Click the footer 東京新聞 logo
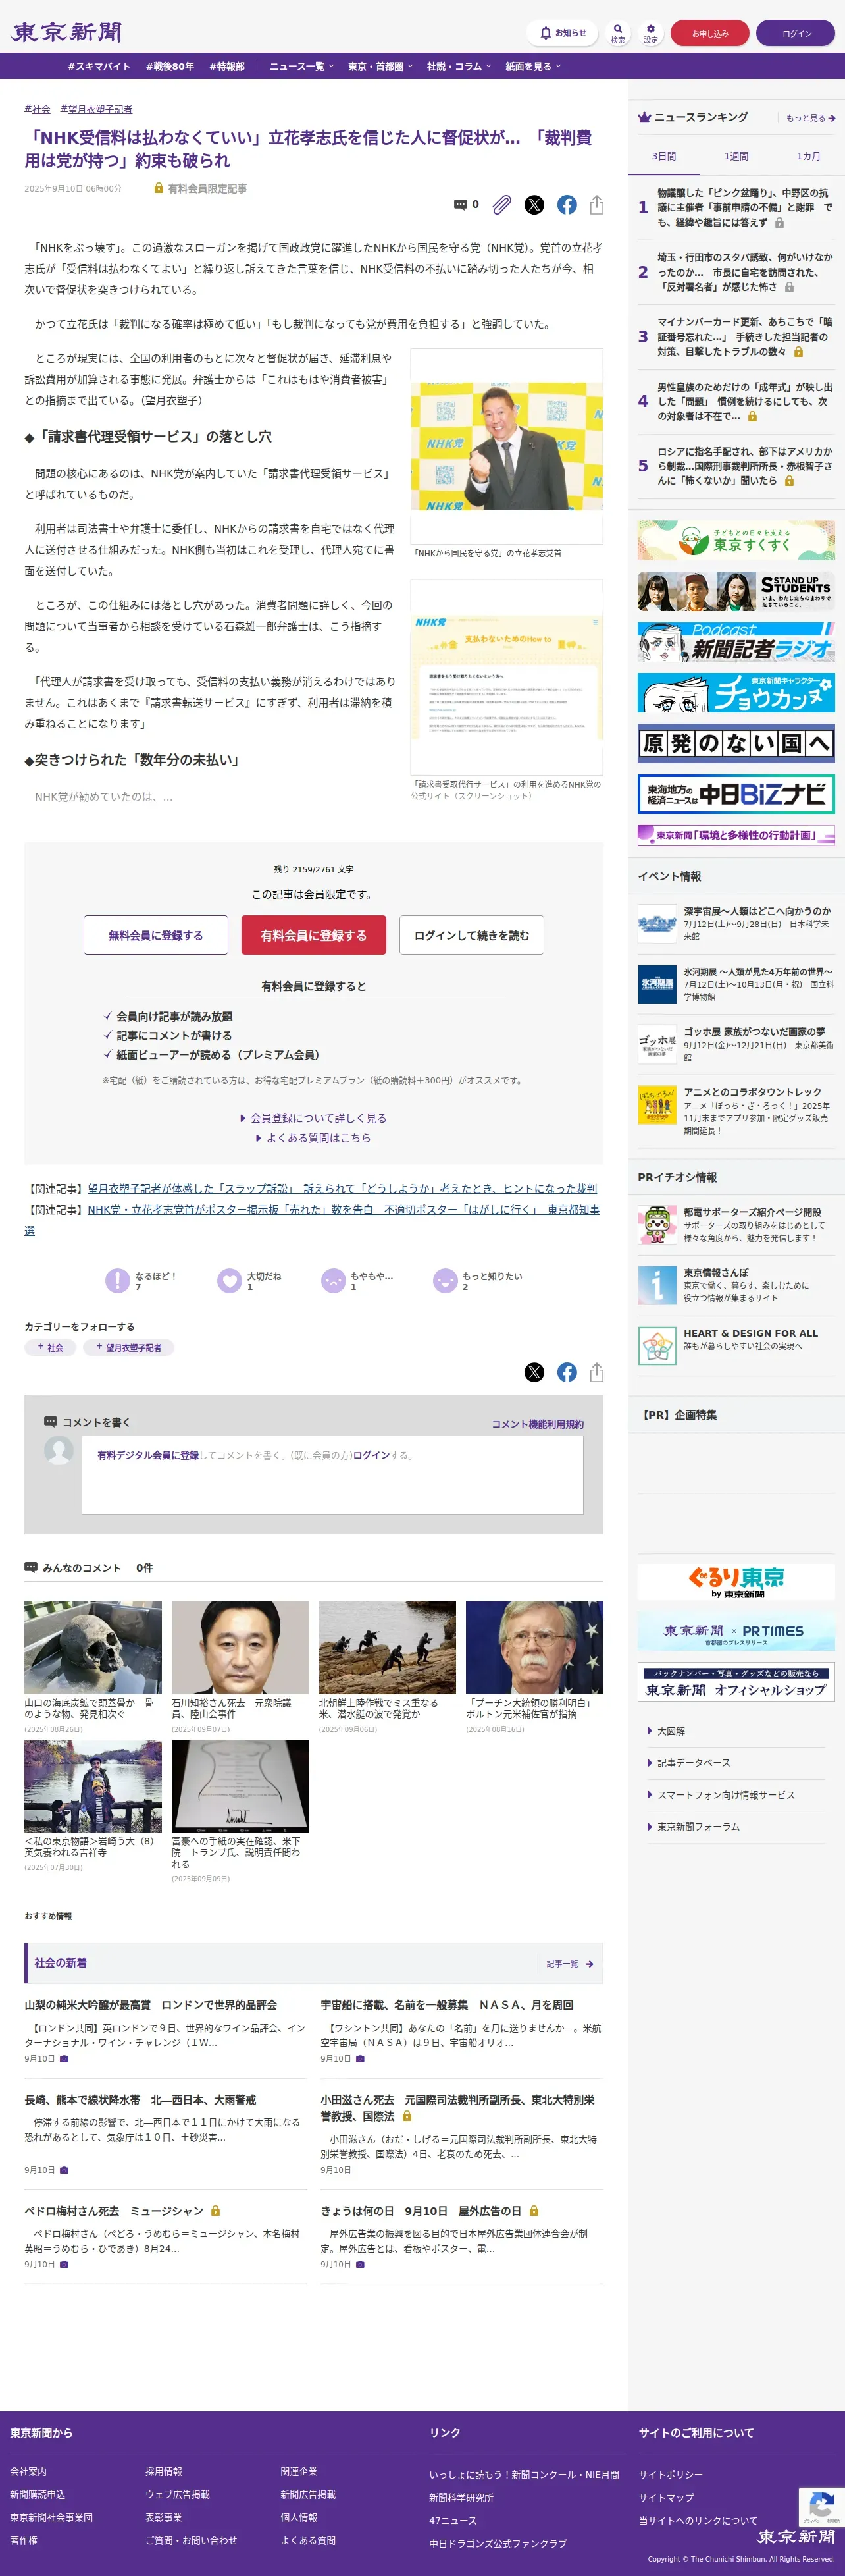Image resolution: width=845 pixels, height=2576 pixels. pyautogui.click(x=796, y=2536)
